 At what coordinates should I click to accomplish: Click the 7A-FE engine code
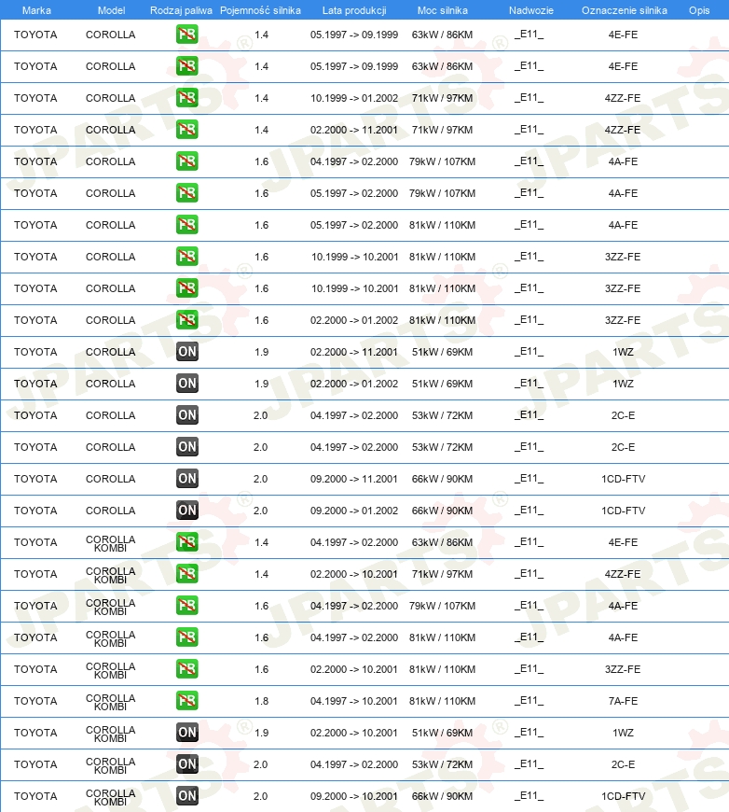click(x=623, y=701)
